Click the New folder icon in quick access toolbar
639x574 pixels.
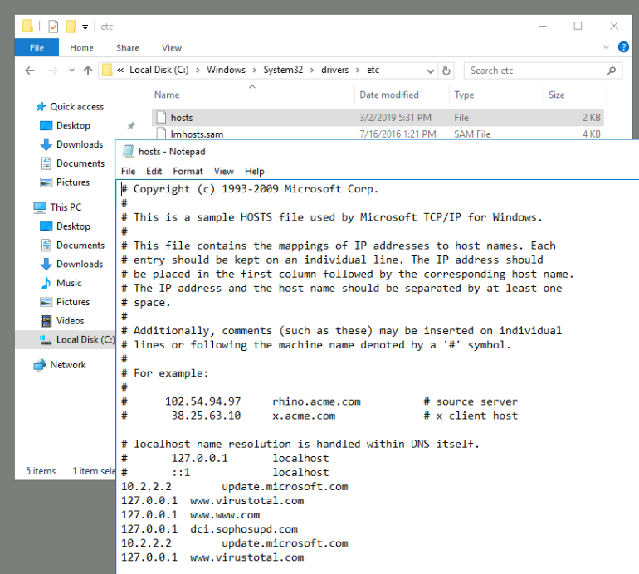[71, 27]
